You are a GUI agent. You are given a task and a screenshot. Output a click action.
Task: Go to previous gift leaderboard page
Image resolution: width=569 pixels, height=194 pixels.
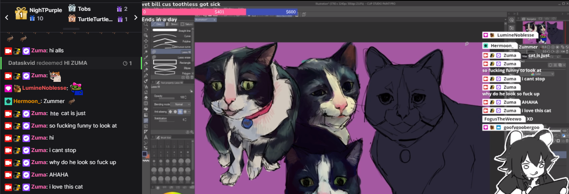click(x=6, y=17)
